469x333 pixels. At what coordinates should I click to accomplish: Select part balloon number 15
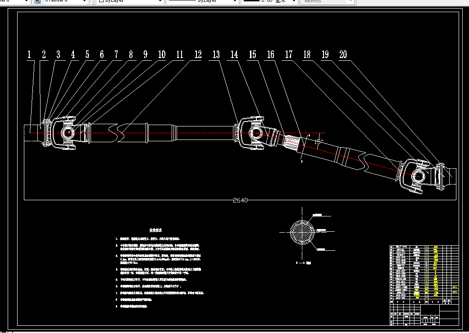point(252,54)
